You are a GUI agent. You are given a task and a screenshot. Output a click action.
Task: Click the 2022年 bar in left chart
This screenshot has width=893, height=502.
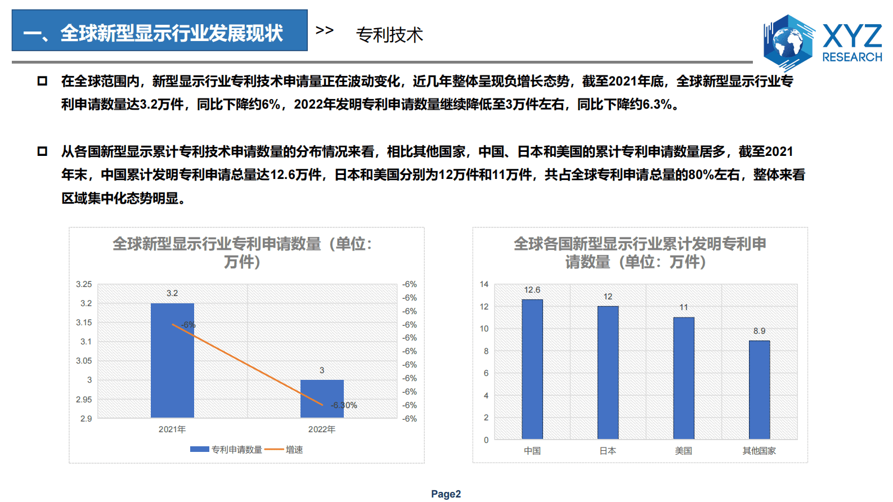click(322, 398)
